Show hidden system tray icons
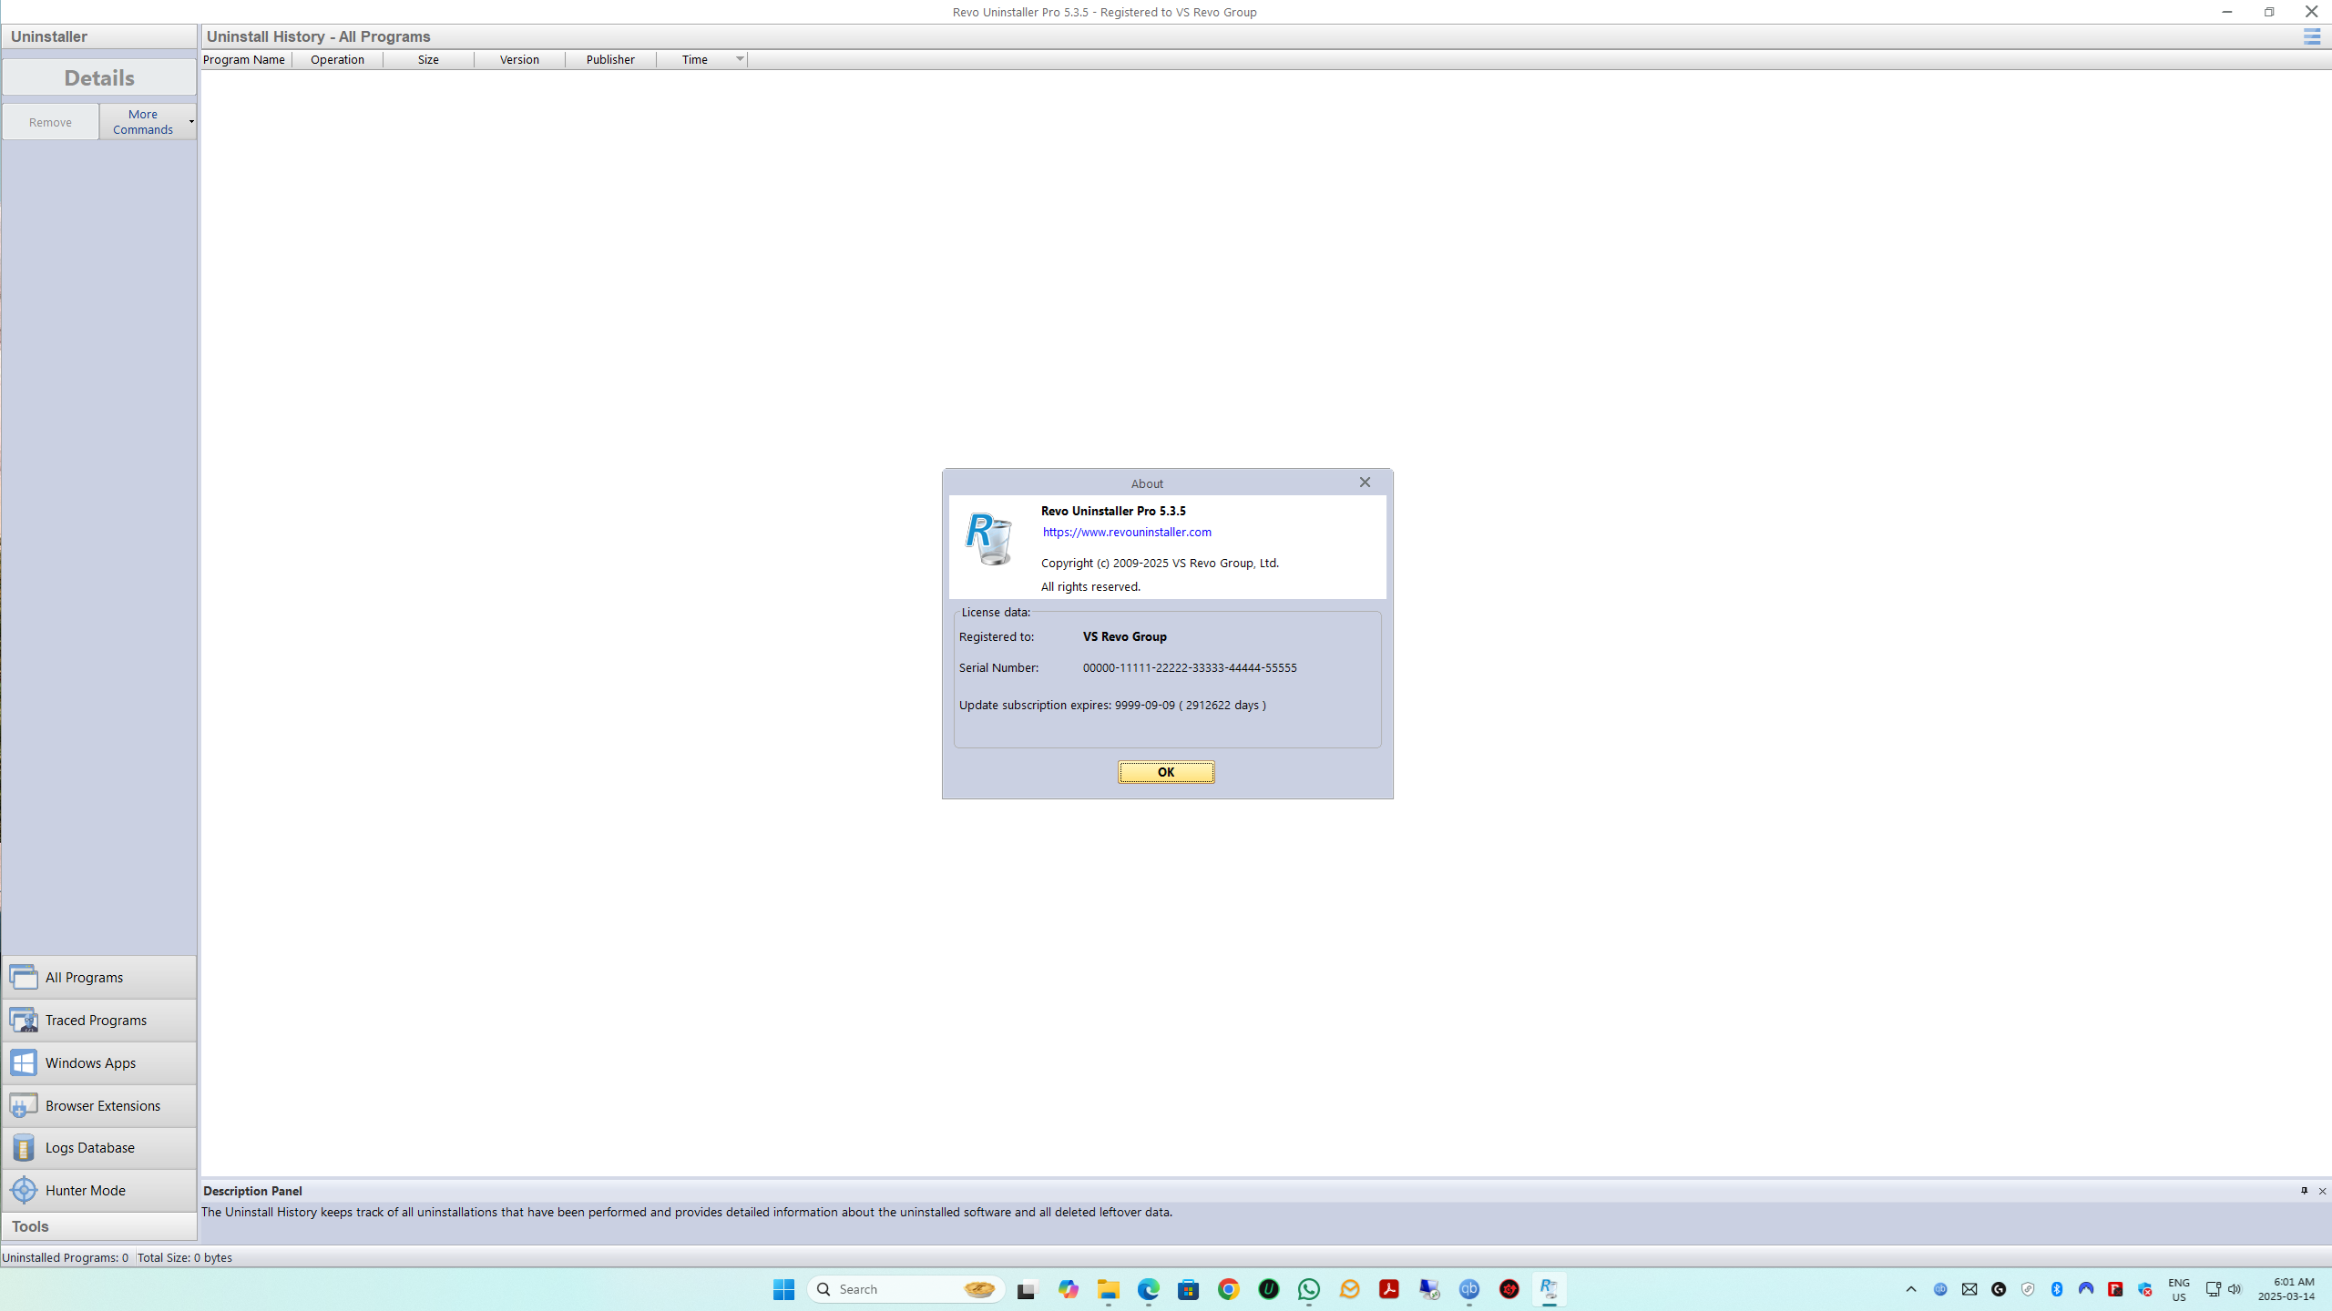The image size is (2332, 1311). (1911, 1289)
